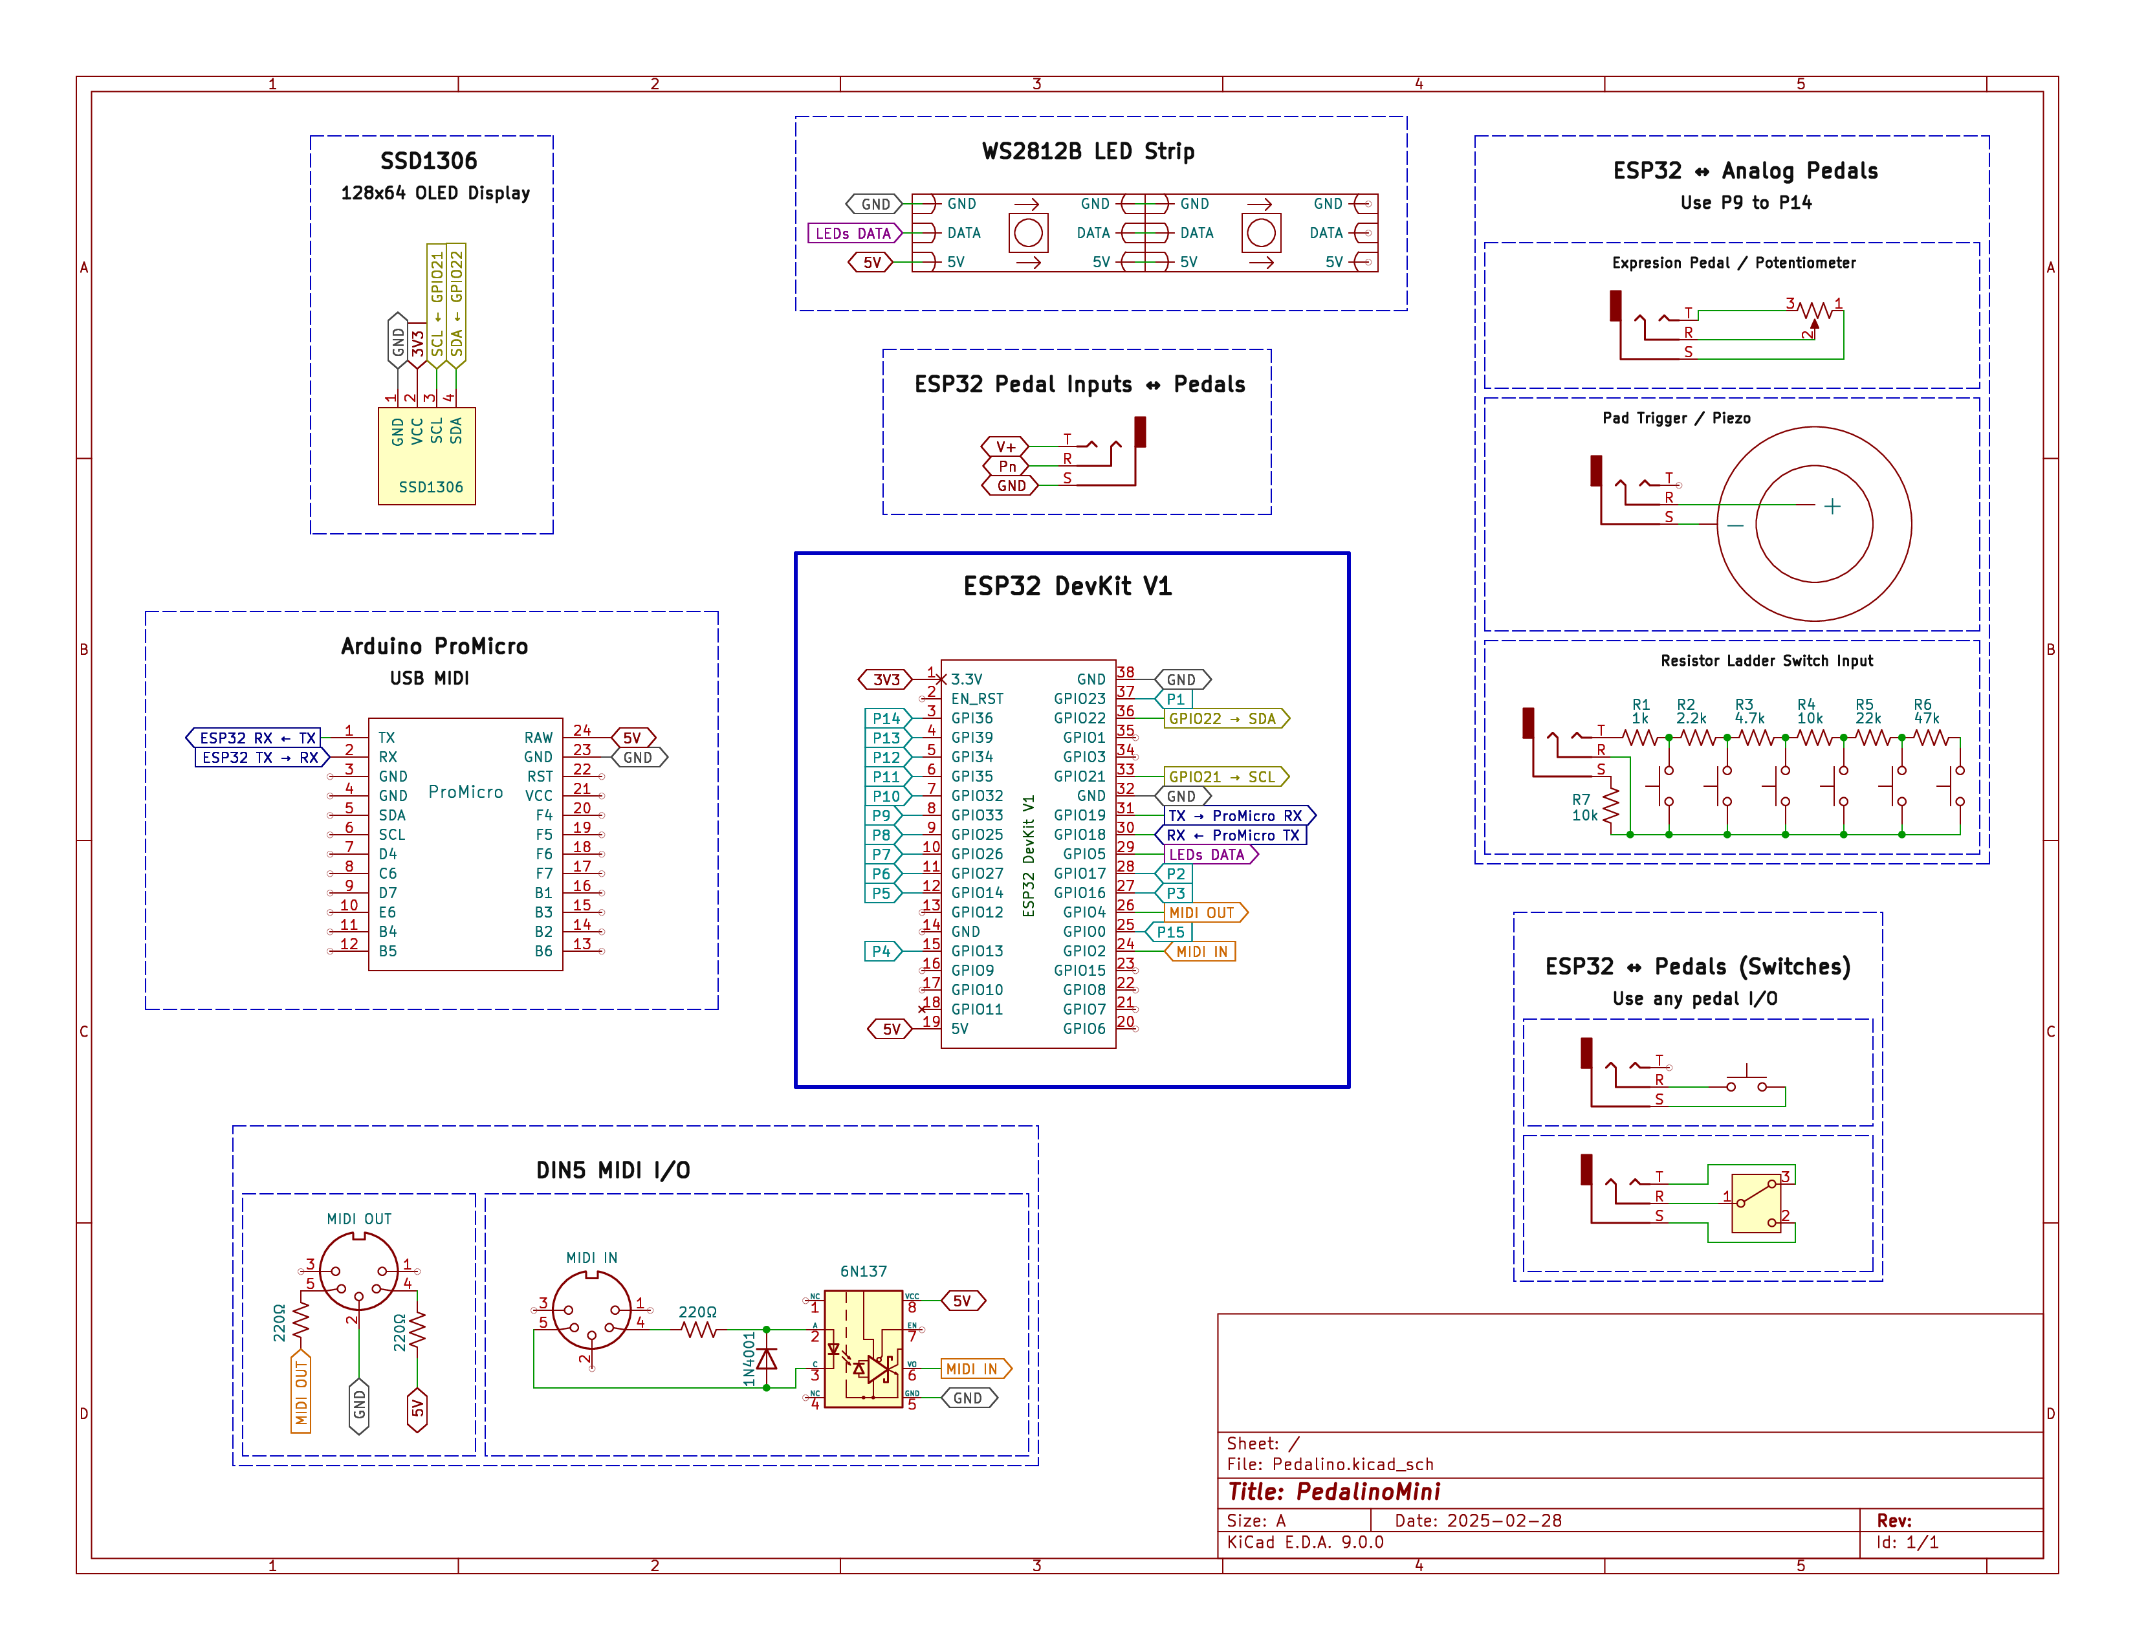Click the 'ESP32 Pedal Inputs ↔ Pedals' title
The height and width of the screenshot is (1650, 2135).
pos(1079,384)
